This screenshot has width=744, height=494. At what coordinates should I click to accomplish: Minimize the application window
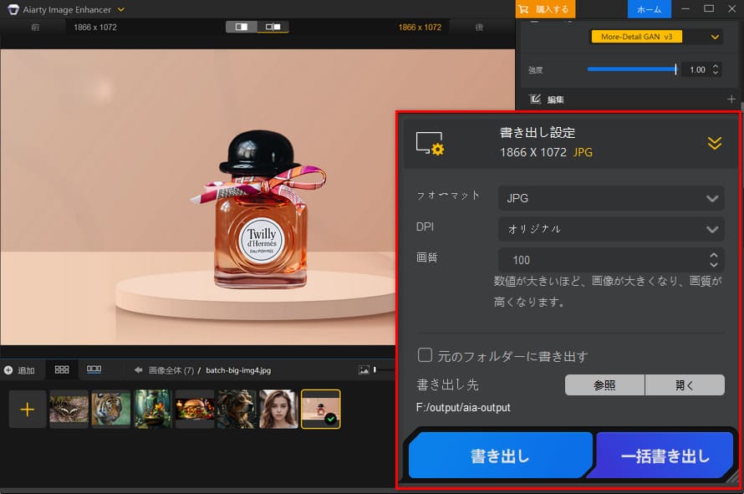(x=685, y=8)
